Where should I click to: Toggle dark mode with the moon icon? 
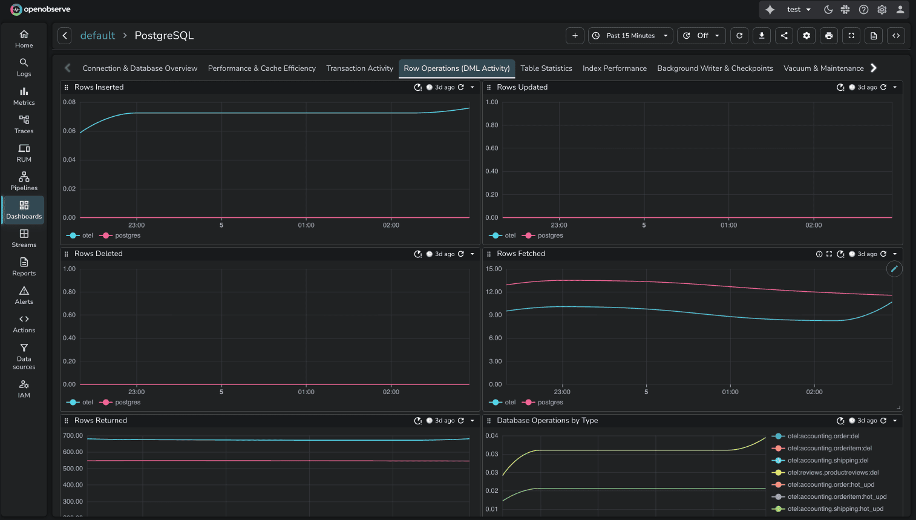[x=828, y=10]
